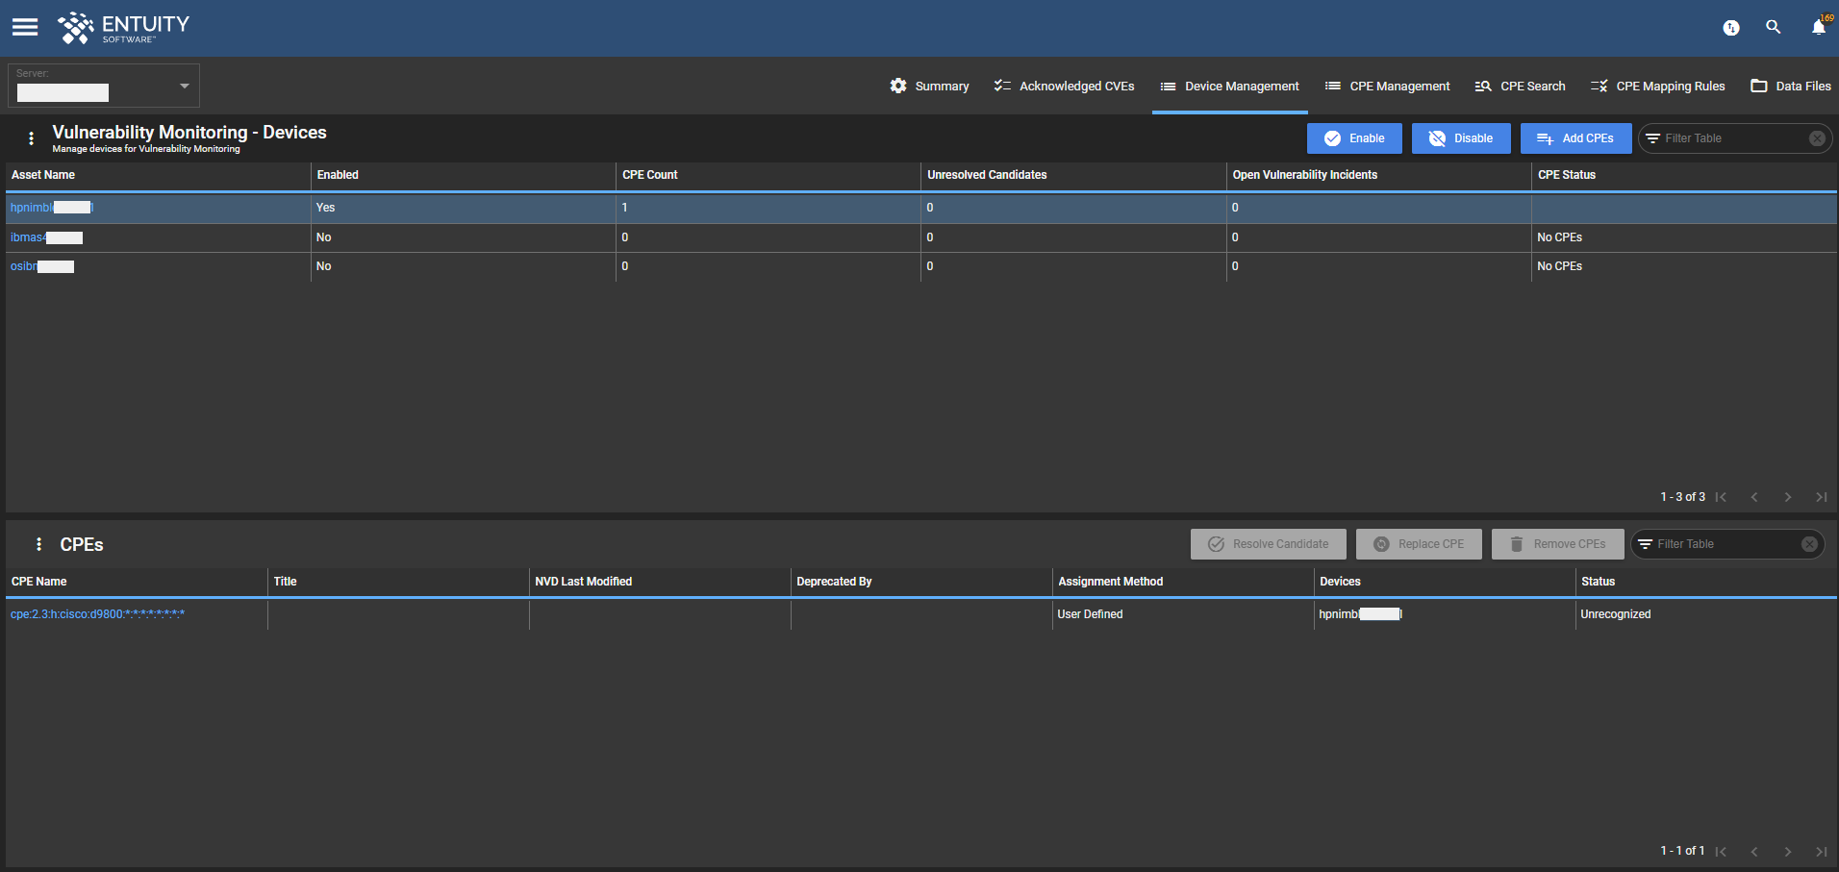Go to last page of CPEs table
1839x872 pixels.
[x=1821, y=851]
